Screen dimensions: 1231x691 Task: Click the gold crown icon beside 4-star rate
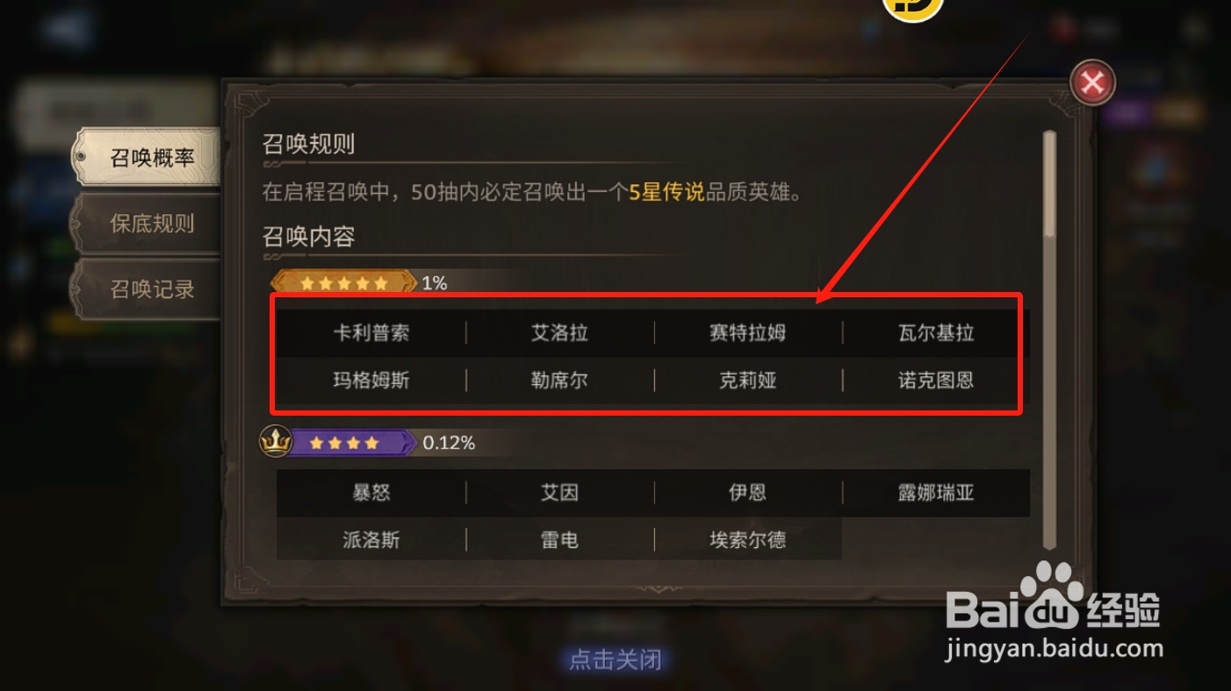tap(276, 442)
